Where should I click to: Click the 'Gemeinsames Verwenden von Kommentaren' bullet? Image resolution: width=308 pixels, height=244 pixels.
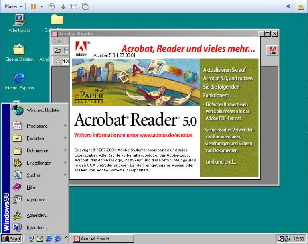pos(229,140)
